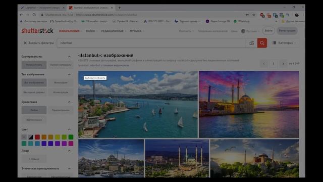Click Закрыть фильтры button
The image size is (323, 182).
click(38, 43)
